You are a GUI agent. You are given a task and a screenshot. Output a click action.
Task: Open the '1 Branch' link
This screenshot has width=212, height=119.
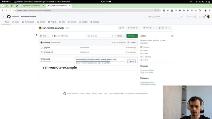tap(56, 36)
